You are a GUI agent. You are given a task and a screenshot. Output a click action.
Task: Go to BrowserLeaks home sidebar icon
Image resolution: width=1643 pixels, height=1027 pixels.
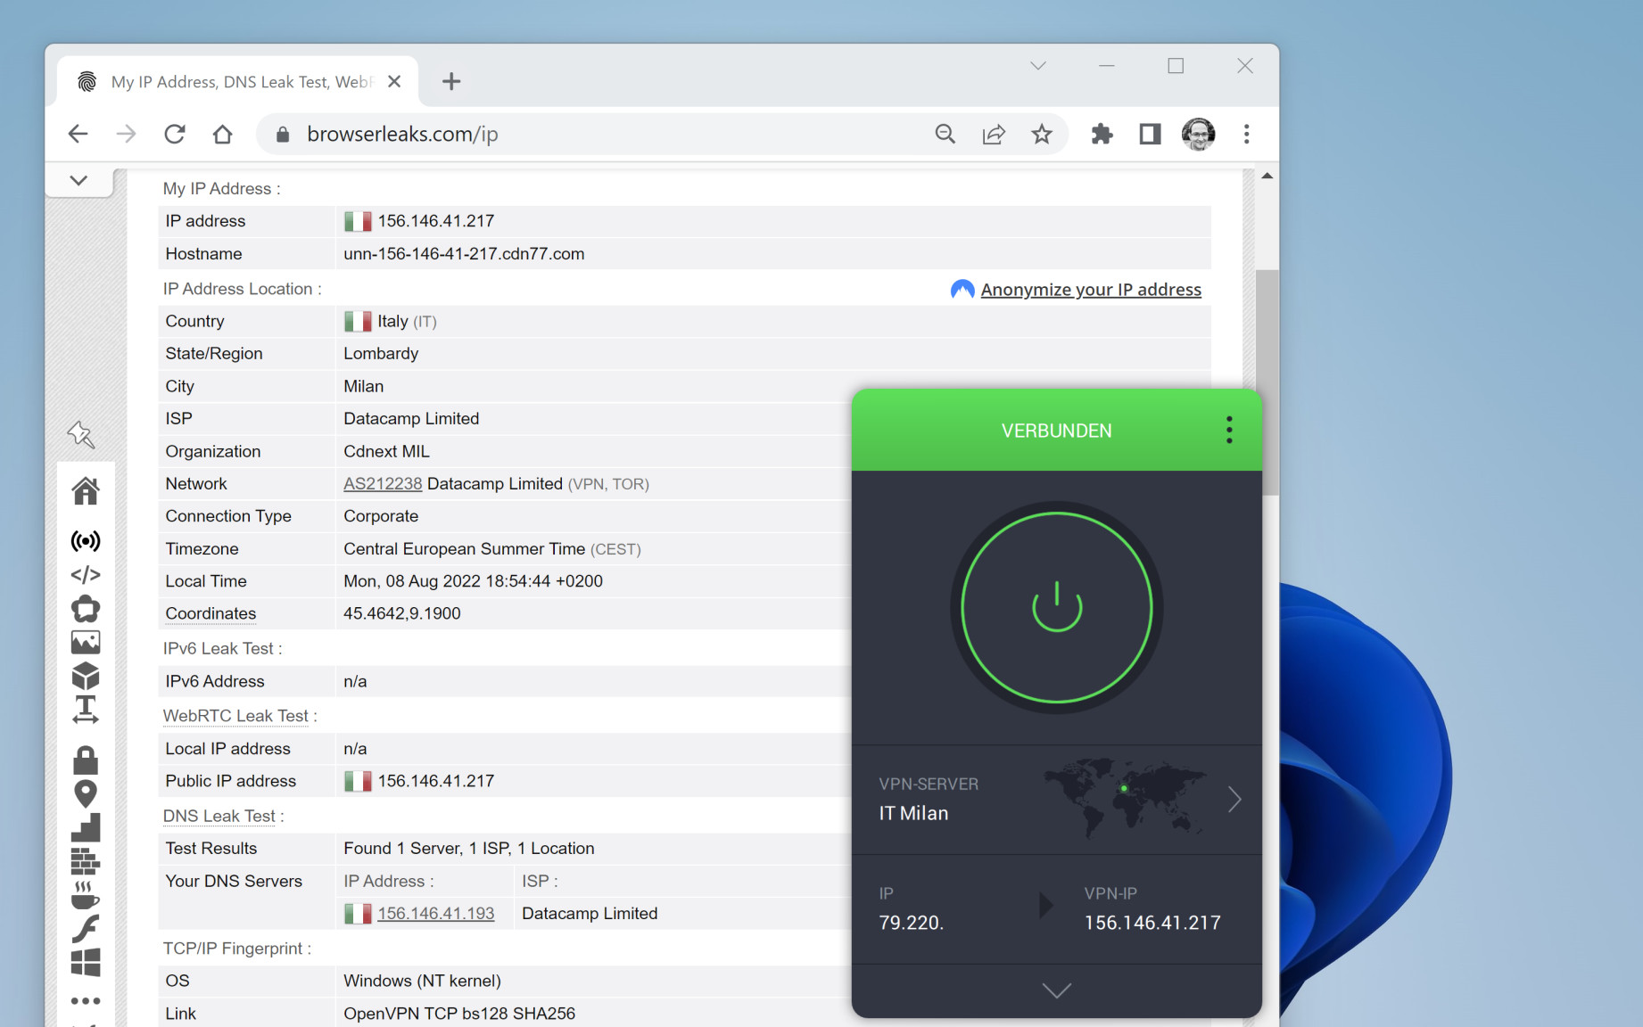point(86,490)
